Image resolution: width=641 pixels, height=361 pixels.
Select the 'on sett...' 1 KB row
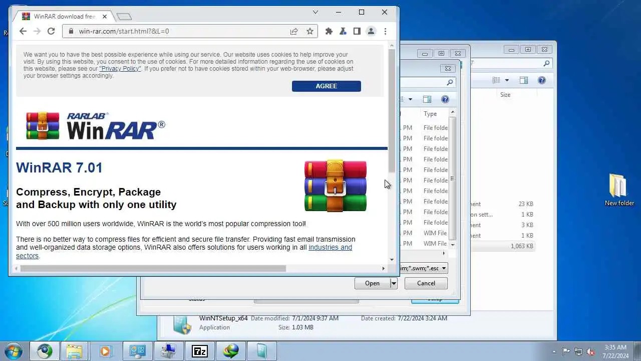(x=503, y=215)
